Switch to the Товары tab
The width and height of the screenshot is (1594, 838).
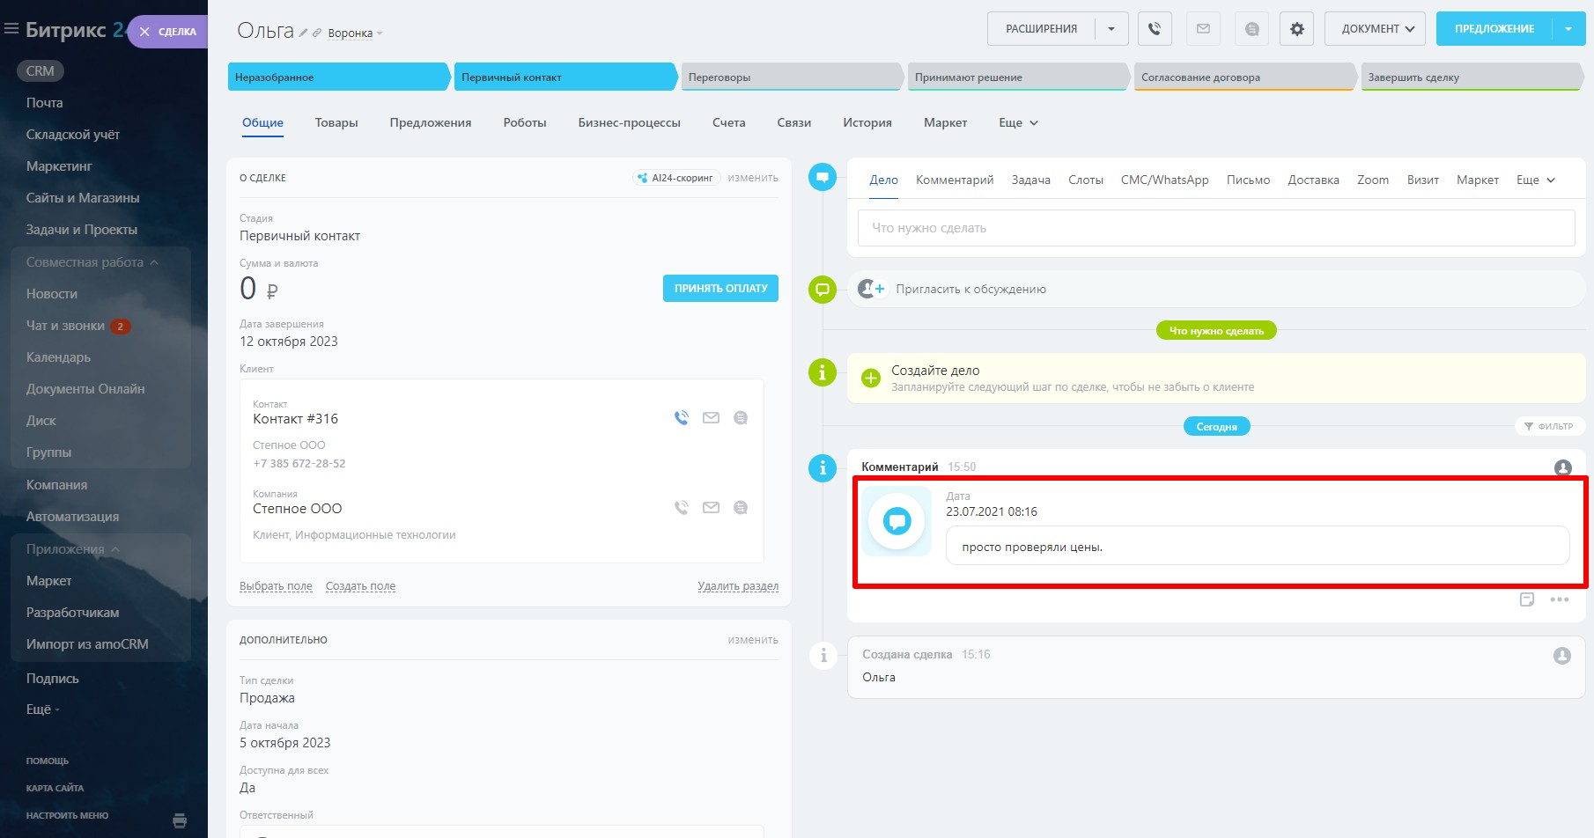point(336,123)
